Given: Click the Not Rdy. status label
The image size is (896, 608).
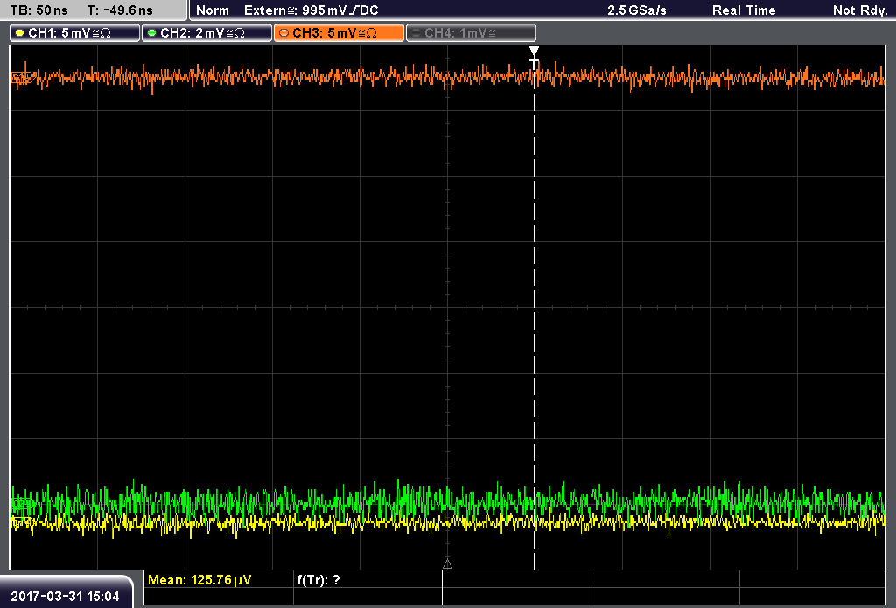Looking at the screenshot, I should [860, 10].
